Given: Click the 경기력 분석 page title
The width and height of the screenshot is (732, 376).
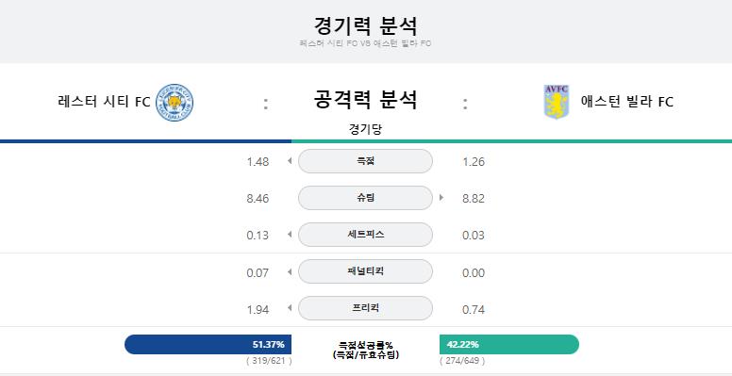Looking at the screenshot, I should (x=365, y=25).
